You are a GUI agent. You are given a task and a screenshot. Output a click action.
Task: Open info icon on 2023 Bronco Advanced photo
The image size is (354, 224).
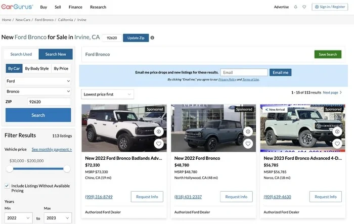point(337,131)
